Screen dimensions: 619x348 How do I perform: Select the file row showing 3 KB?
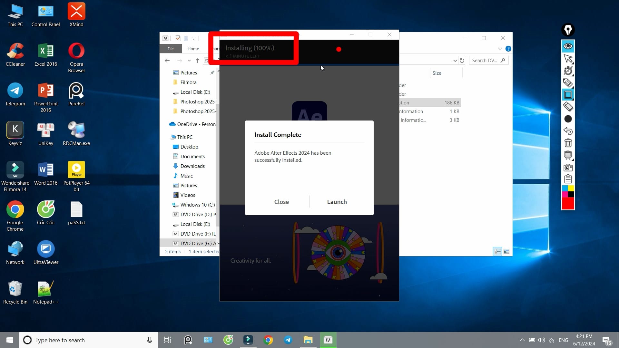click(430, 120)
